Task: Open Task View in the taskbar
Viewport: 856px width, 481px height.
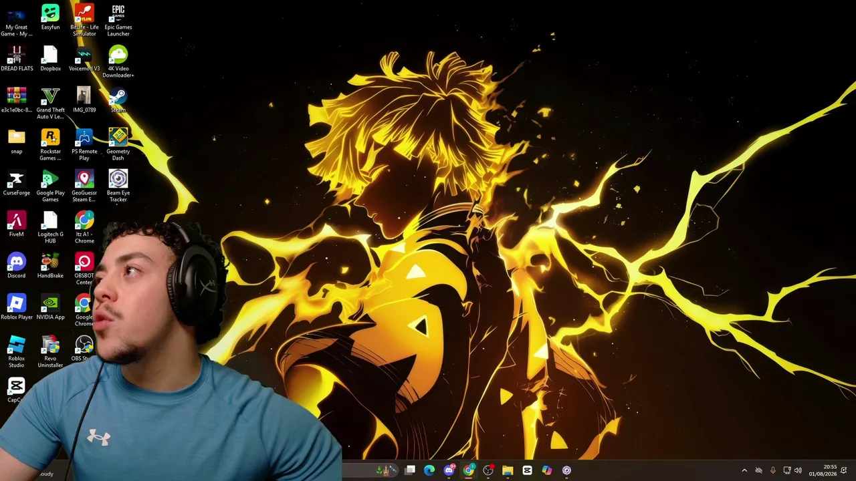Action: (410, 470)
